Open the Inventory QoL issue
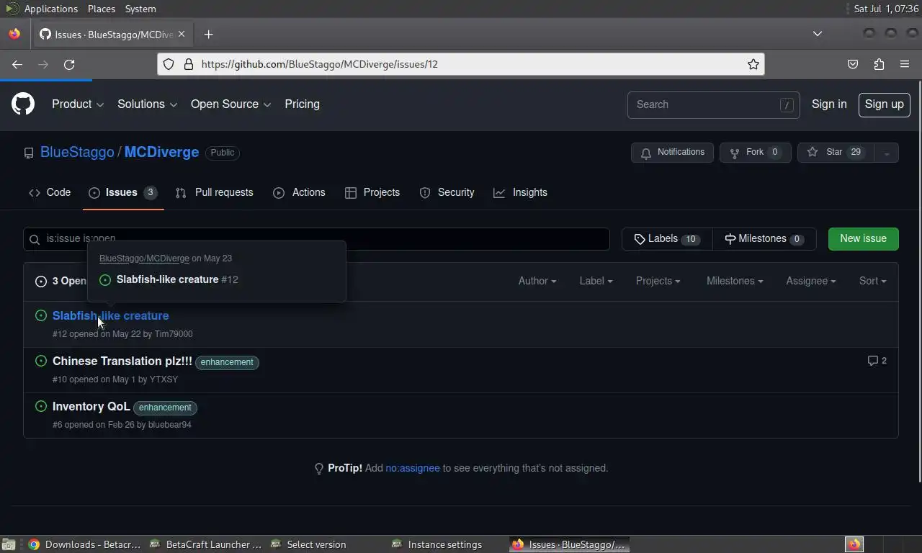 click(x=91, y=406)
